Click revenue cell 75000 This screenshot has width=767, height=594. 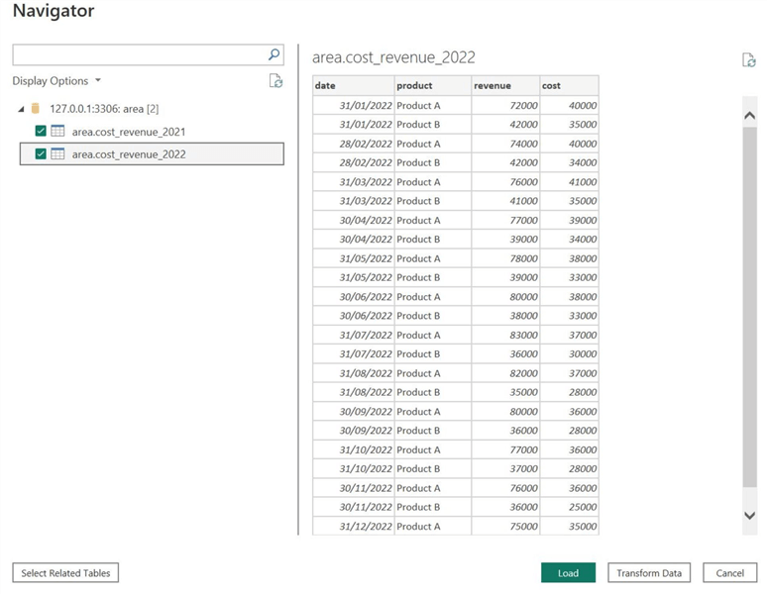[505, 526]
